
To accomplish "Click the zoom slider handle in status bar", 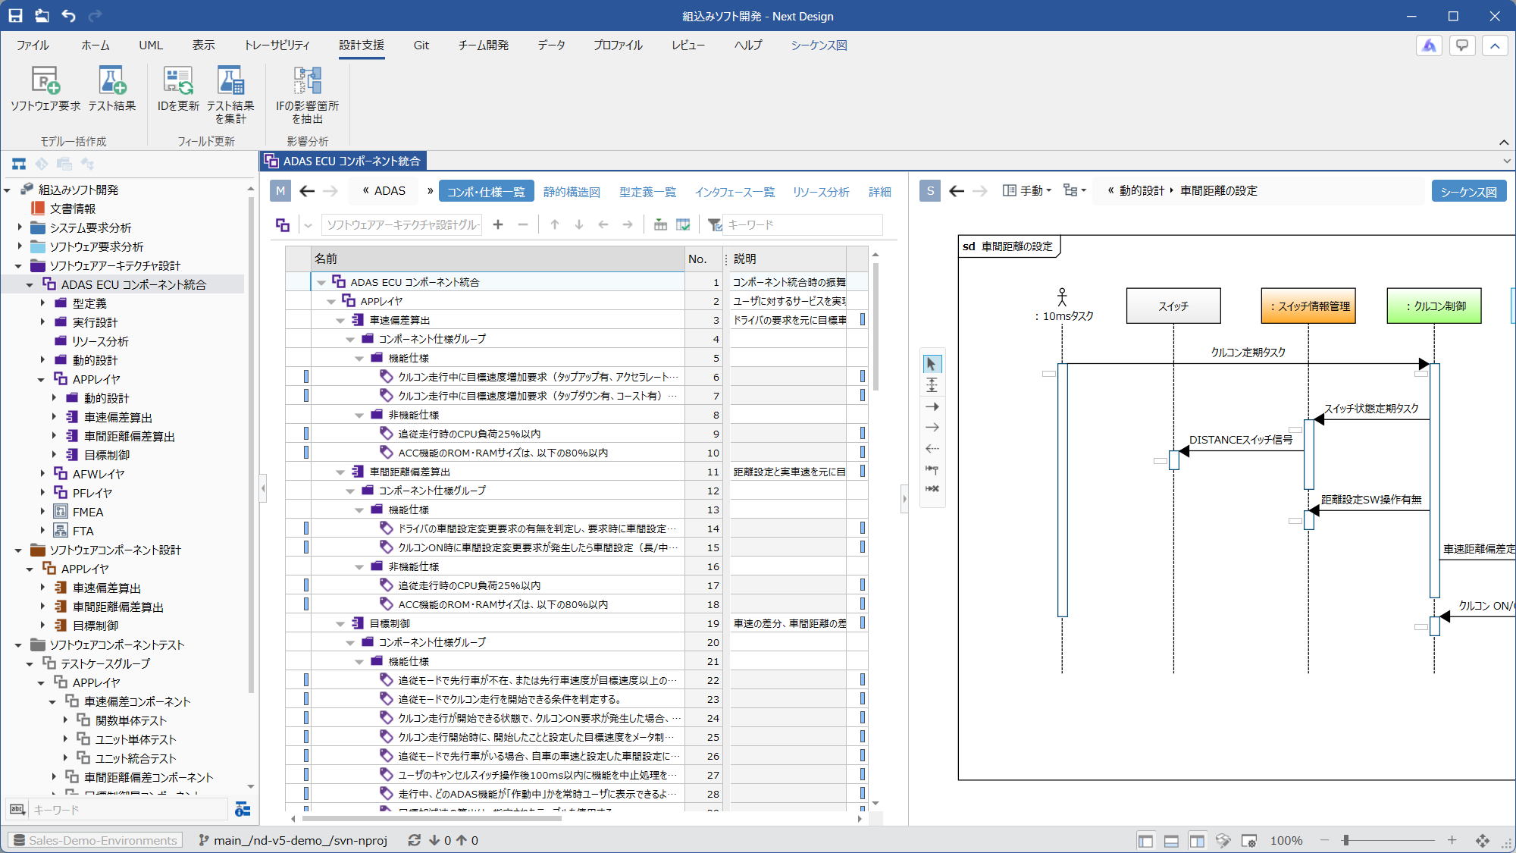I will click(1346, 840).
